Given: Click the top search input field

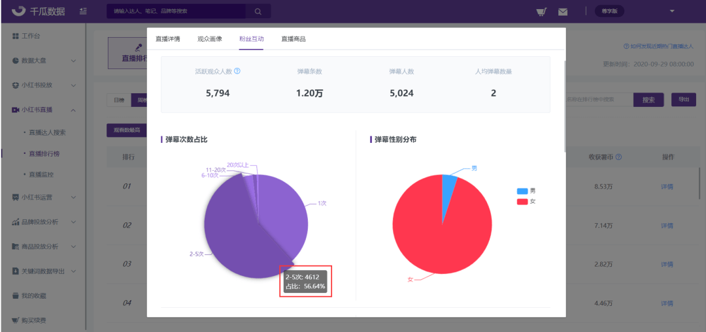Looking at the screenshot, I should 176,11.
